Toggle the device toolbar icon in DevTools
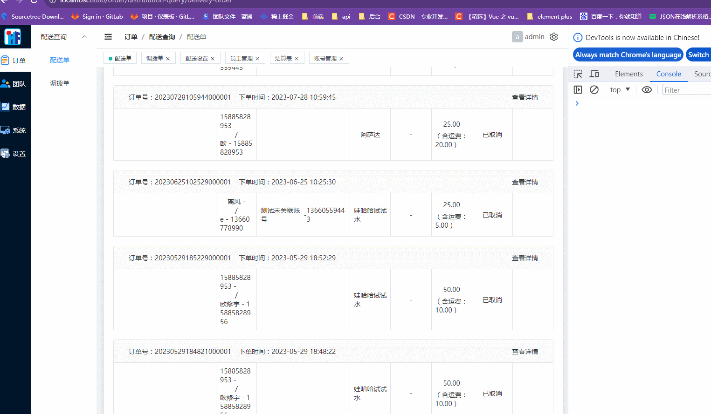Screen dimensions: 711x414 point(594,74)
